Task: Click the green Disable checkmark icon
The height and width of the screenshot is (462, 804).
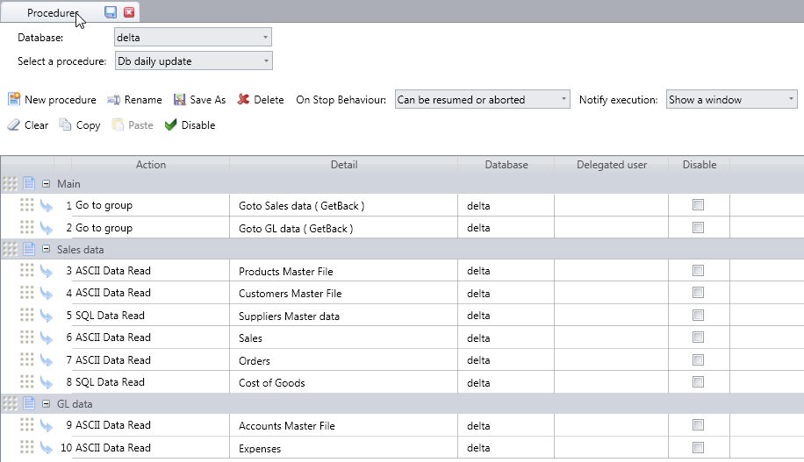Action: [x=171, y=125]
